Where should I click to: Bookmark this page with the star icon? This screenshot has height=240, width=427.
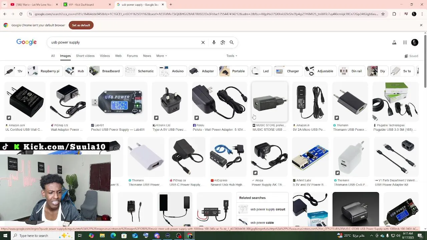click(x=383, y=14)
